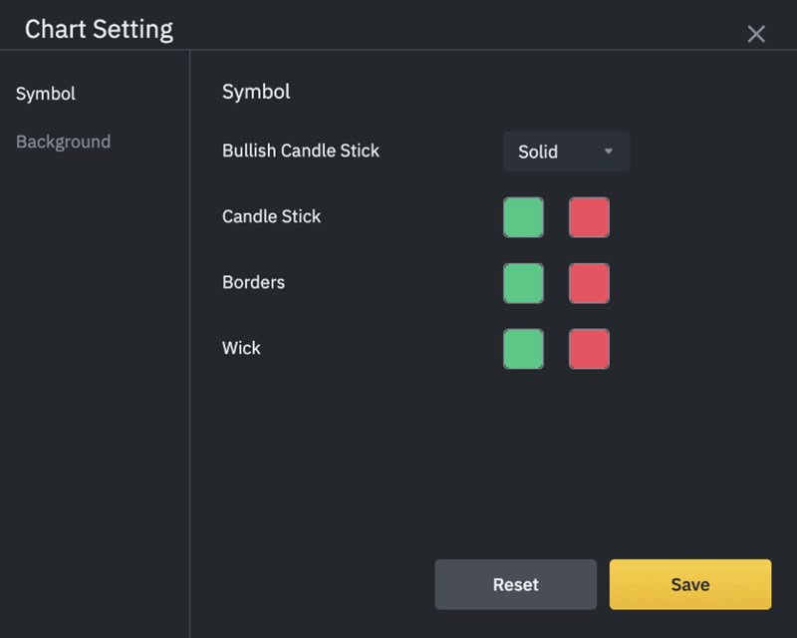Choose the green Wick color swatch
Screen dimensions: 797x638
click(x=524, y=349)
